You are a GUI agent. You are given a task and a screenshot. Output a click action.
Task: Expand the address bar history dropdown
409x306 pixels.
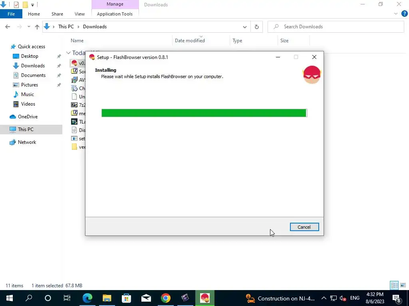[245, 27]
